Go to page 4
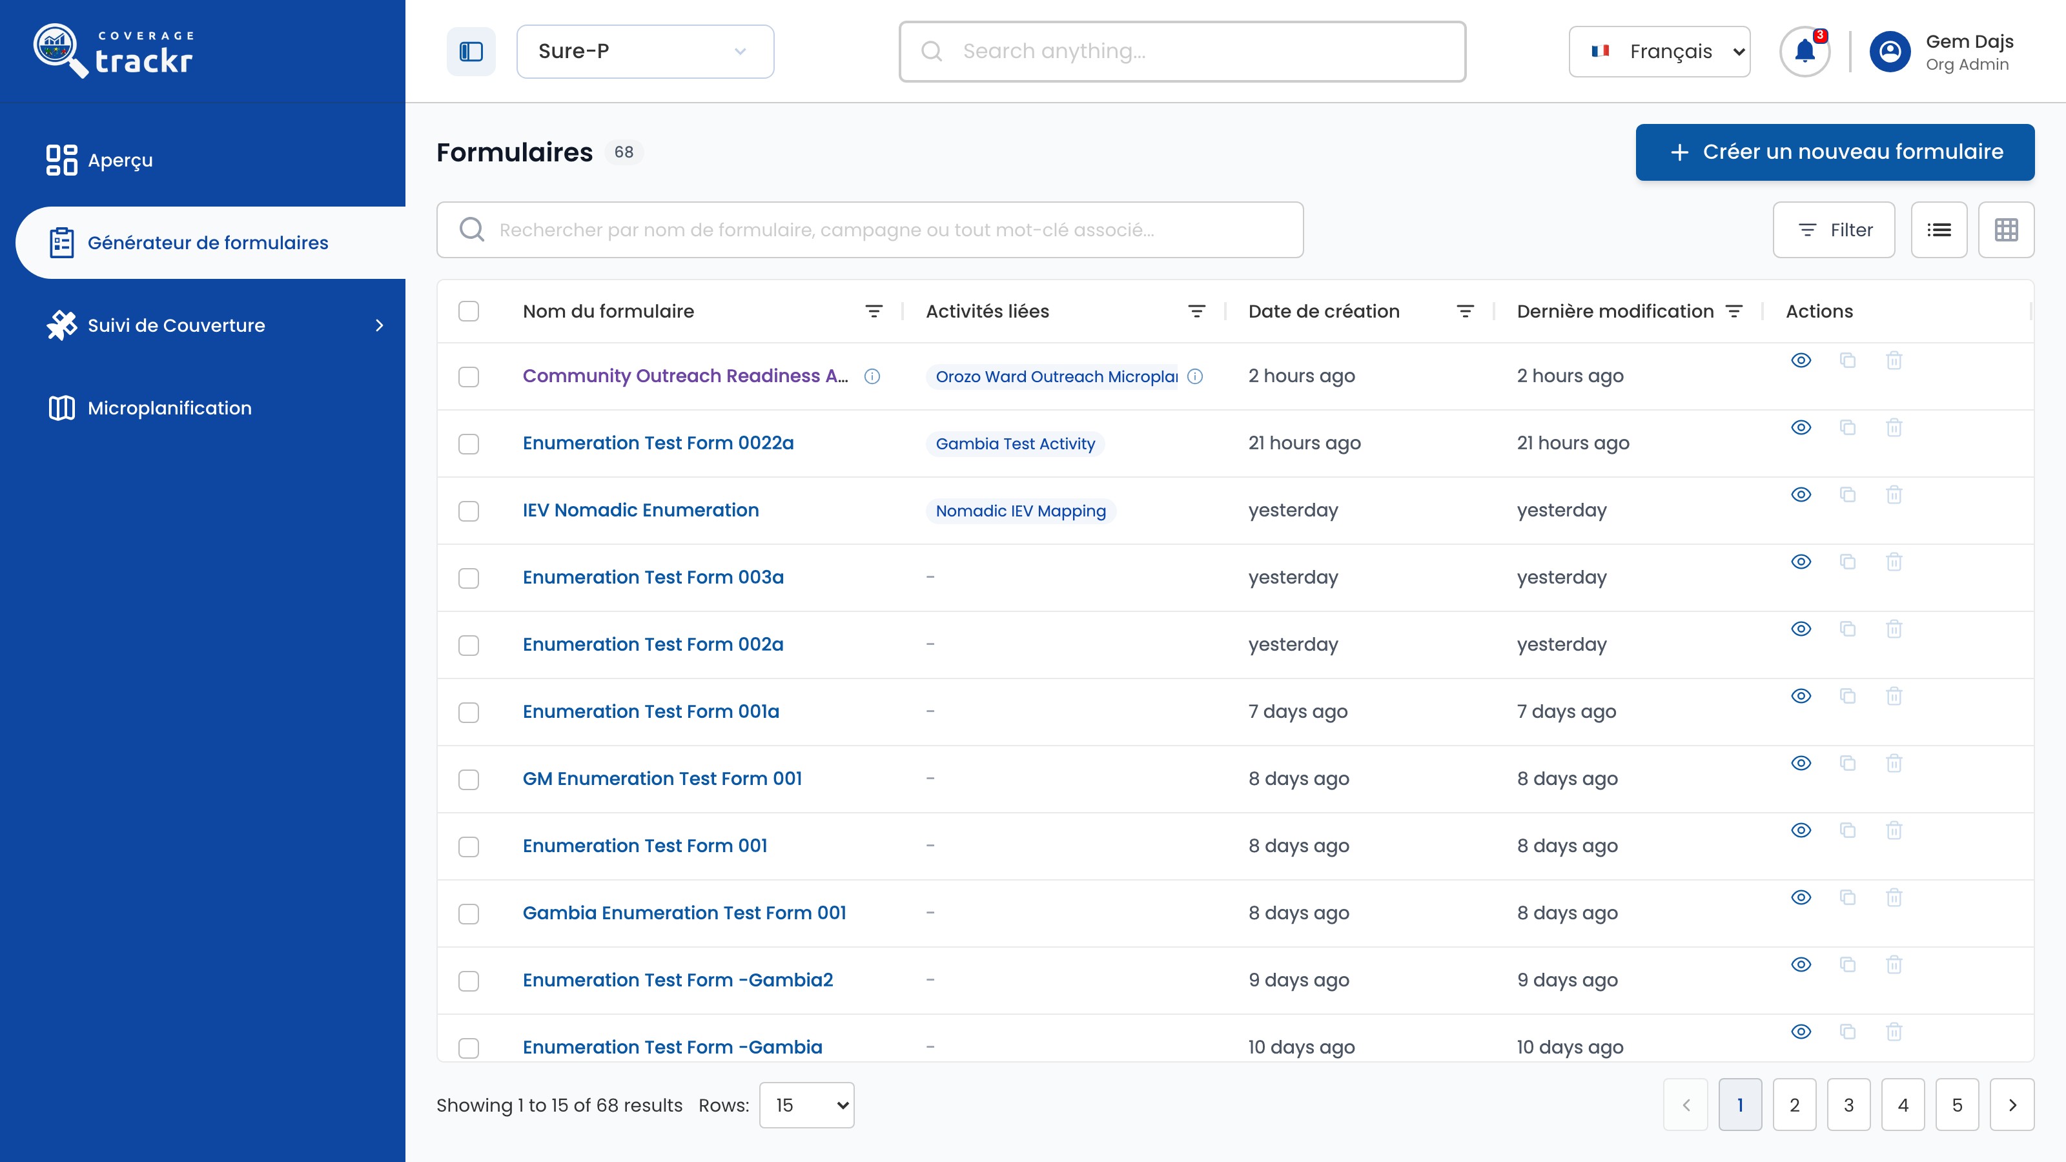The width and height of the screenshot is (2066, 1162). tap(1903, 1105)
